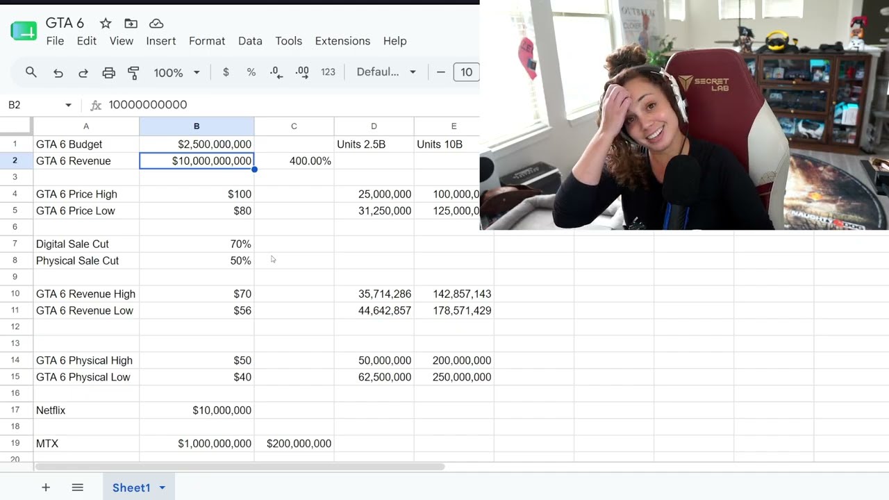Rename the document title GTA 6
The width and height of the screenshot is (889, 500).
[65, 23]
